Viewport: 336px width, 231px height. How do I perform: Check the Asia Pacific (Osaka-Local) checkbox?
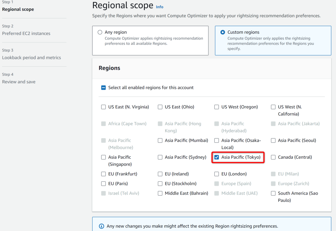tap(216, 140)
